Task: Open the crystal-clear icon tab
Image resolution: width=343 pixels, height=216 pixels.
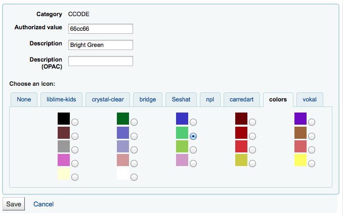Action: pyautogui.click(x=108, y=99)
